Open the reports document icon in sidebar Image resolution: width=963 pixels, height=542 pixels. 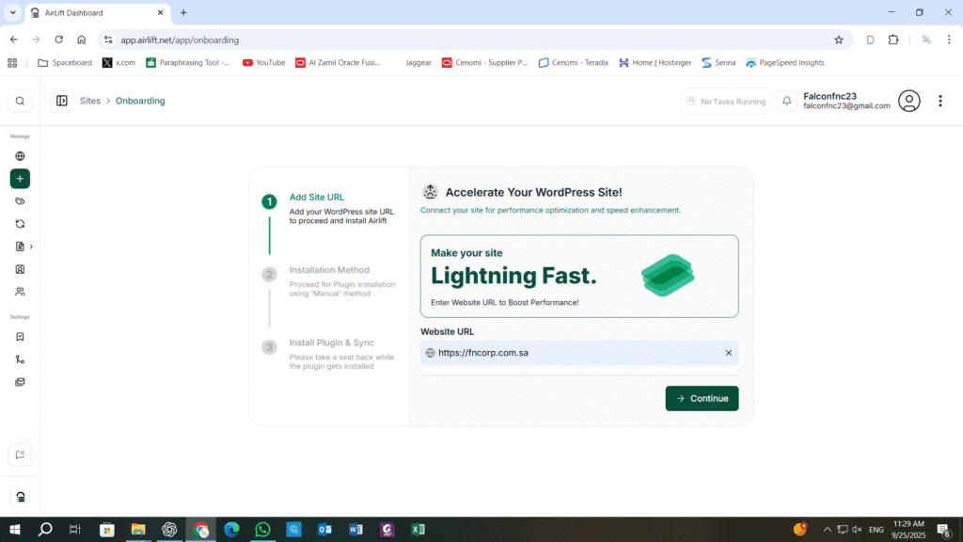[20, 247]
